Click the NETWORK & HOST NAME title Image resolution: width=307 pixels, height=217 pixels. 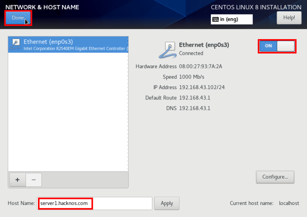click(42, 7)
